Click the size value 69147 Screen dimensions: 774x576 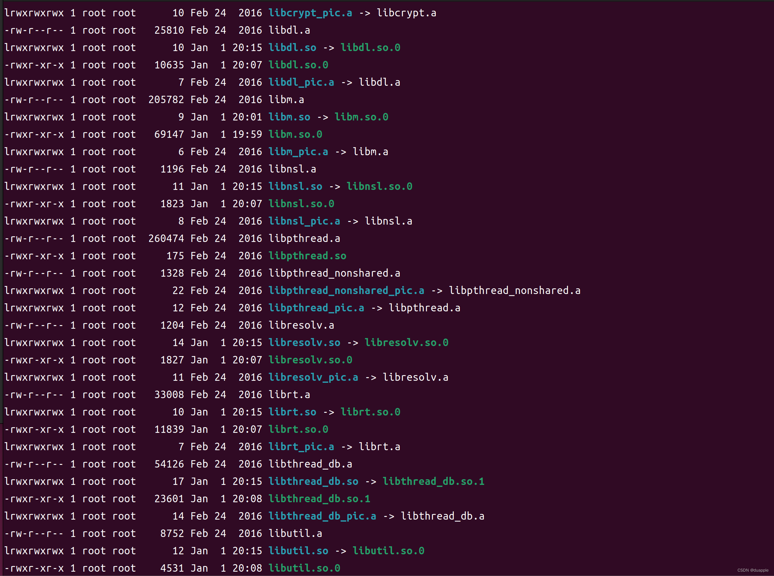[x=169, y=134]
